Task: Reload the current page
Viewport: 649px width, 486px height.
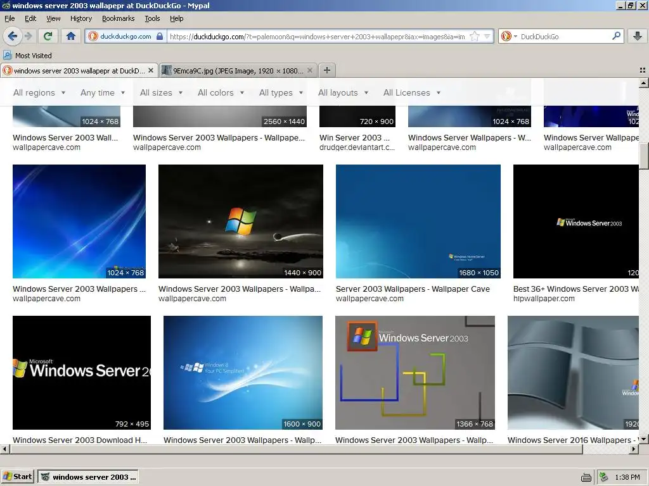Action: click(48, 36)
